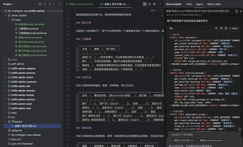Switch to the 建表prompt.aonerule editor tab
The width and height of the screenshot is (243, 147).
point(79,4)
